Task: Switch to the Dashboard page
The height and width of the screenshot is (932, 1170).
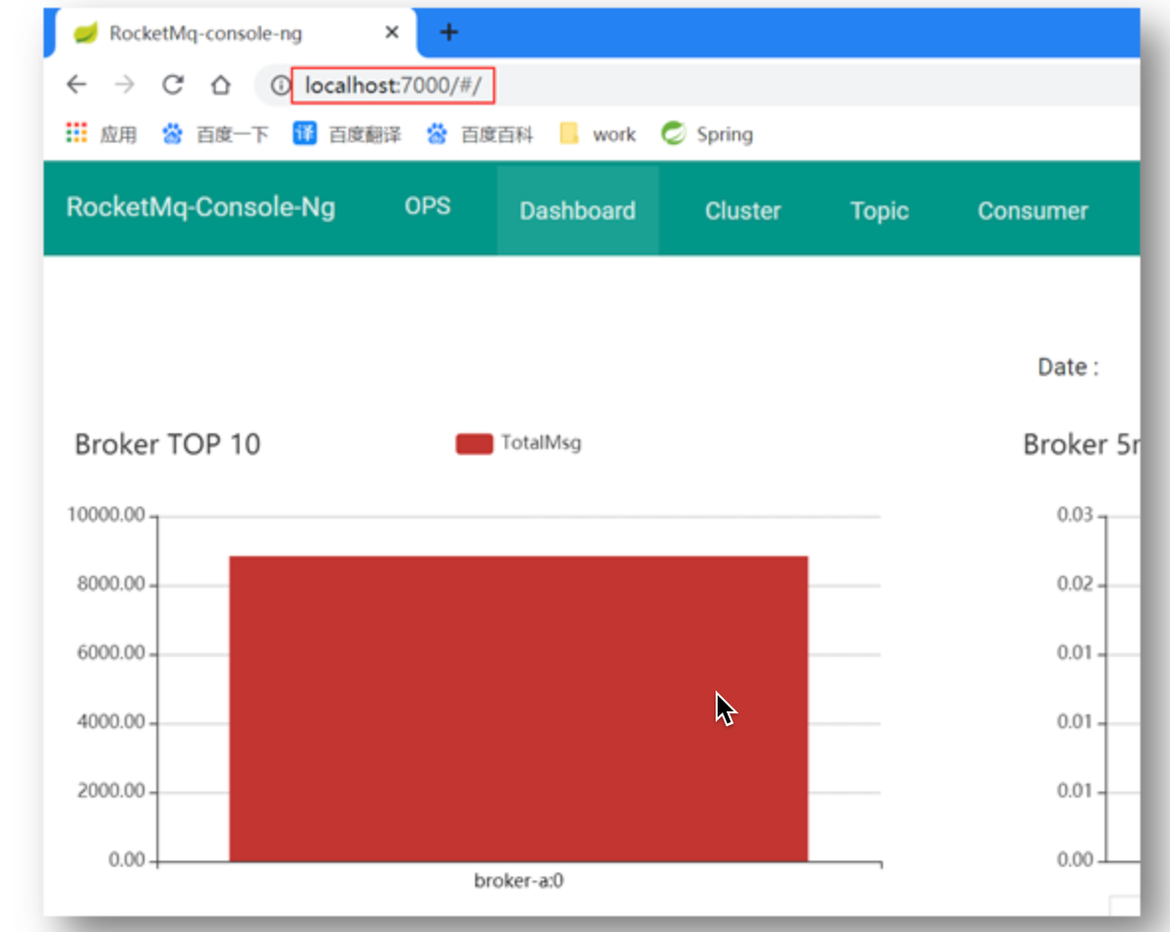Action: [x=577, y=211]
